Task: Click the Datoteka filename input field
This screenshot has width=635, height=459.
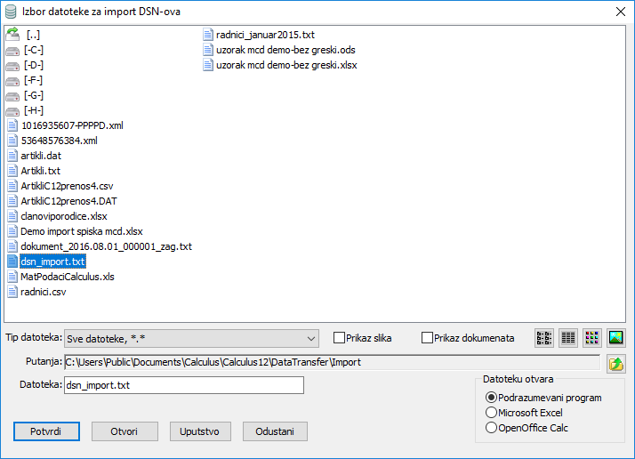Action: click(183, 385)
